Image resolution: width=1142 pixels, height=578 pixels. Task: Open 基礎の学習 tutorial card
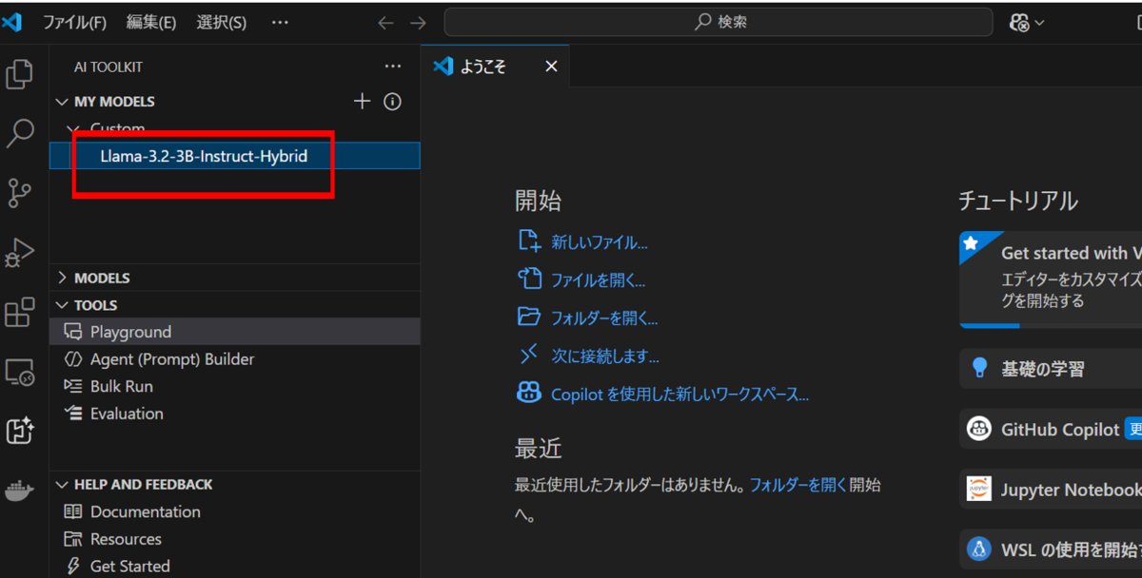tap(1051, 369)
